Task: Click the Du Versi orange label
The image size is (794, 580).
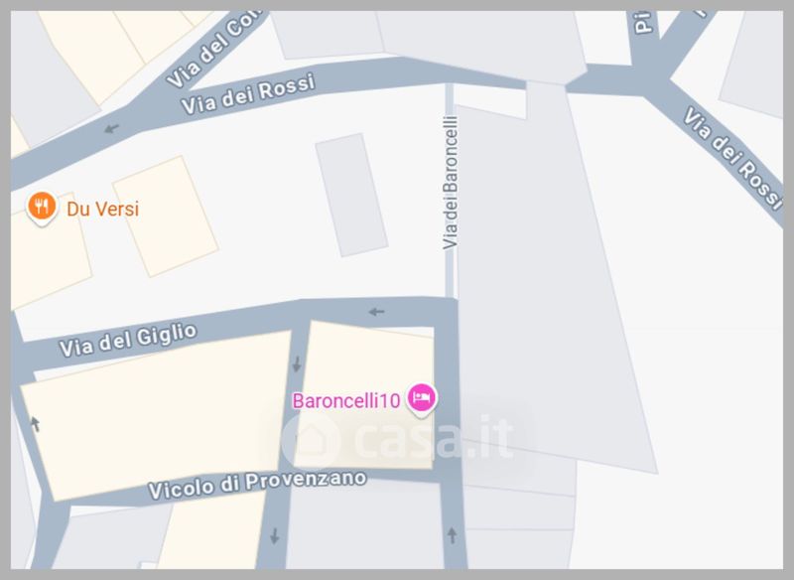Action: pos(103,209)
